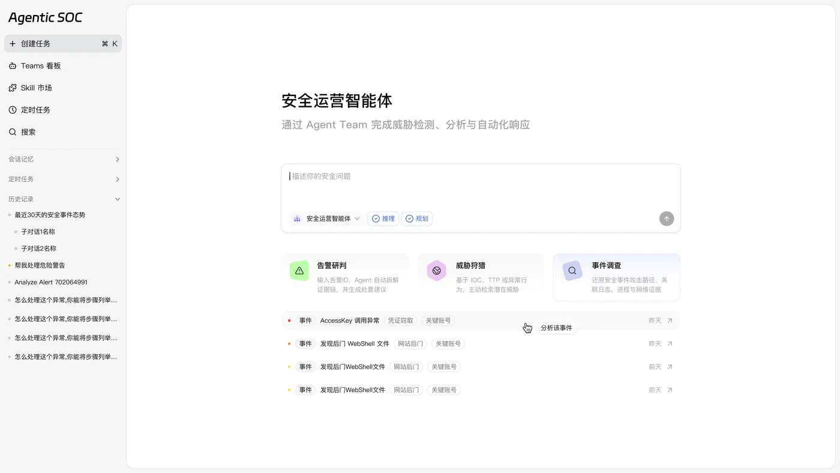The image size is (840, 473).
Task: Click the 凭证窃取 tag
Action: [x=401, y=321]
